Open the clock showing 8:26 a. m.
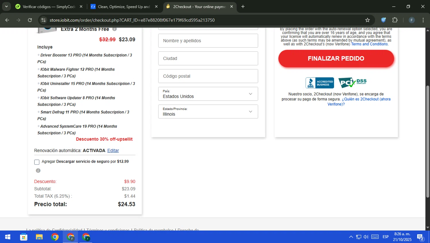This screenshot has width=430, height=243. point(402,237)
